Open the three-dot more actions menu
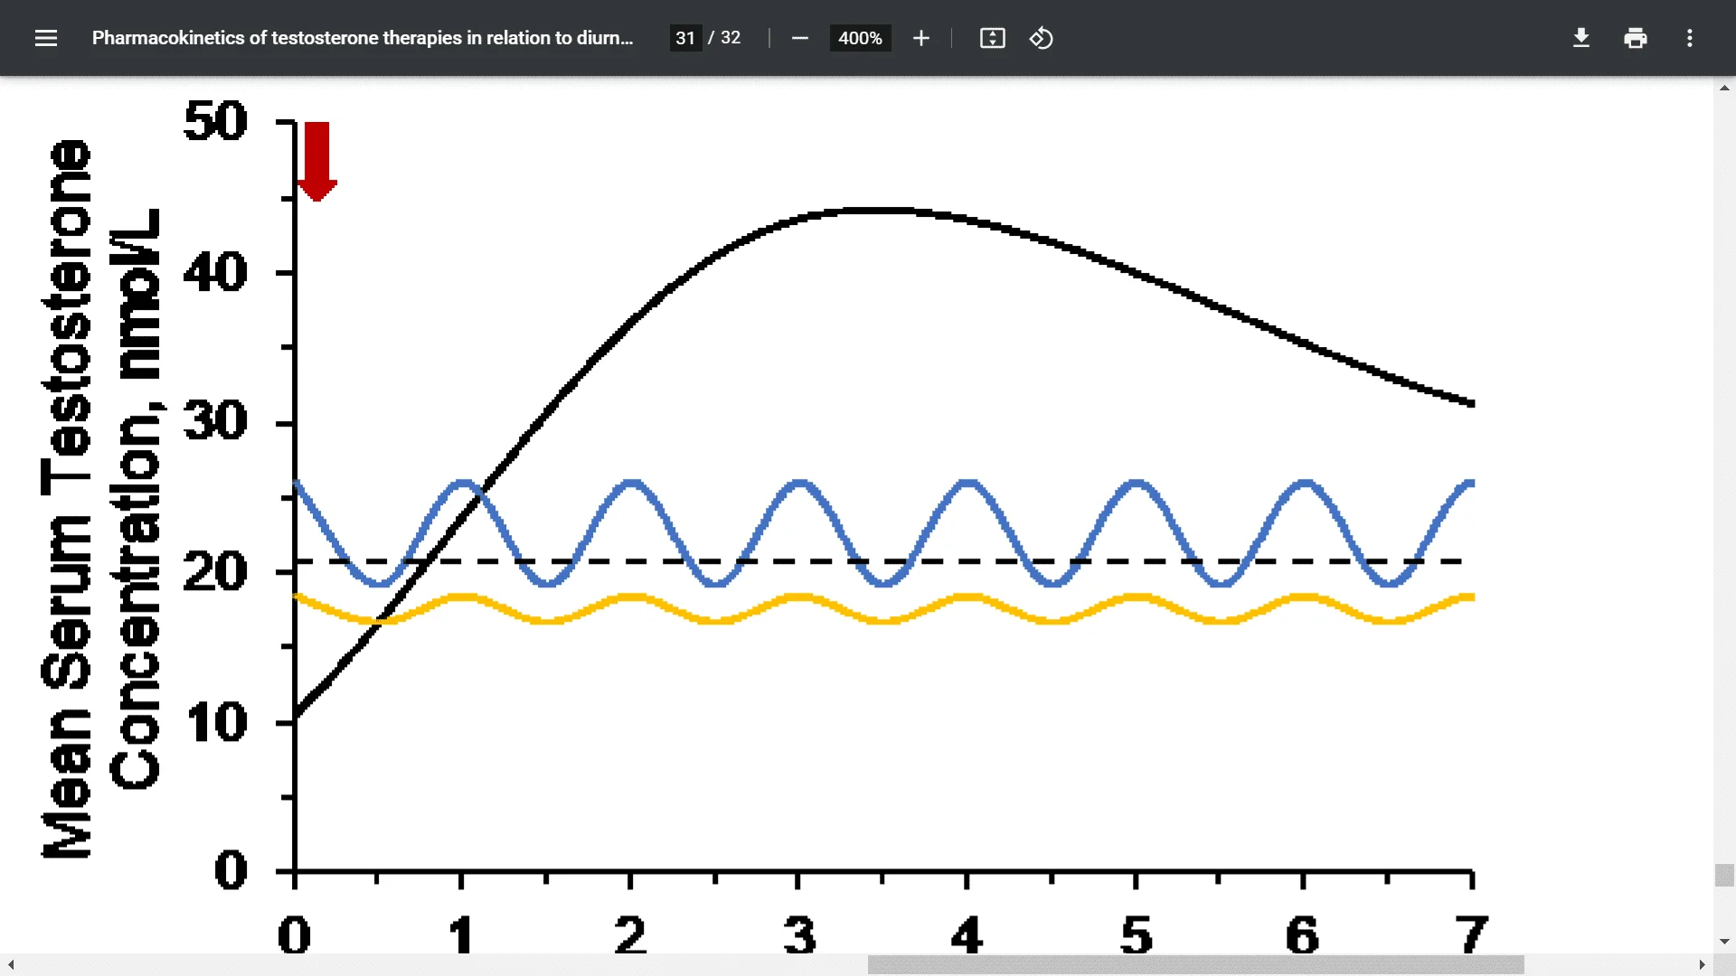 click(1689, 38)
